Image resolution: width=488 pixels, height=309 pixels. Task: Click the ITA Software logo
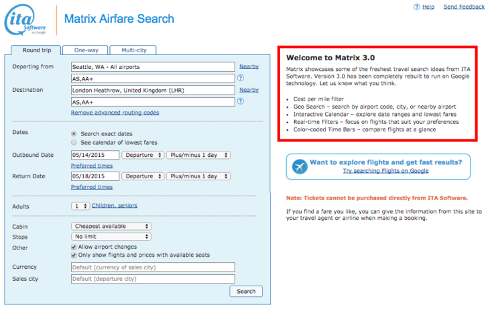coord(25,19)
